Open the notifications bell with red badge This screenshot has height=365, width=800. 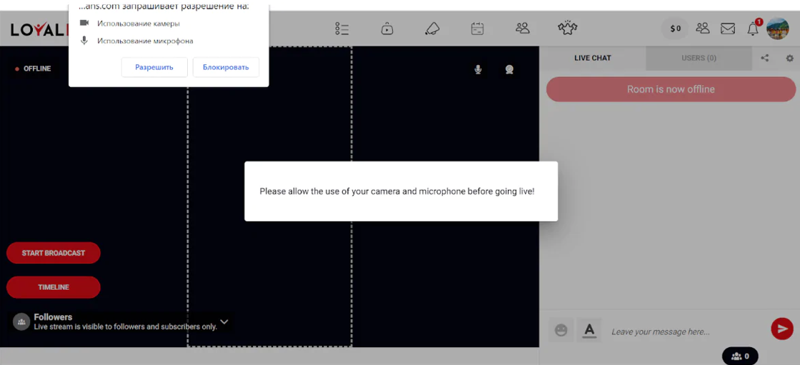754,28
